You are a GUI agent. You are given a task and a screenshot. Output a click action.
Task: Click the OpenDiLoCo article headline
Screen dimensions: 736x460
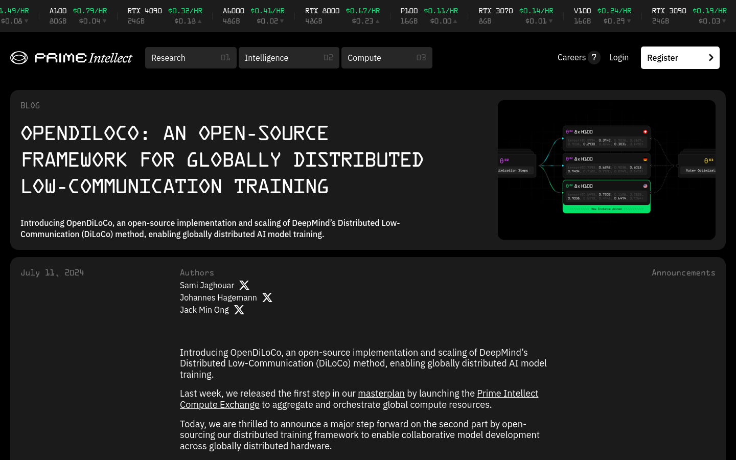point(222,160)
